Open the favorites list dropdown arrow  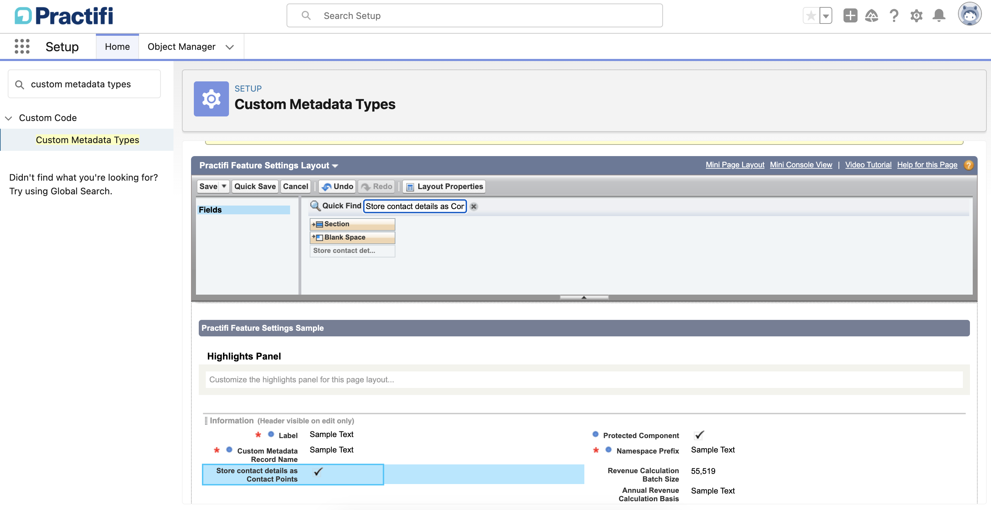click(826, 16)
